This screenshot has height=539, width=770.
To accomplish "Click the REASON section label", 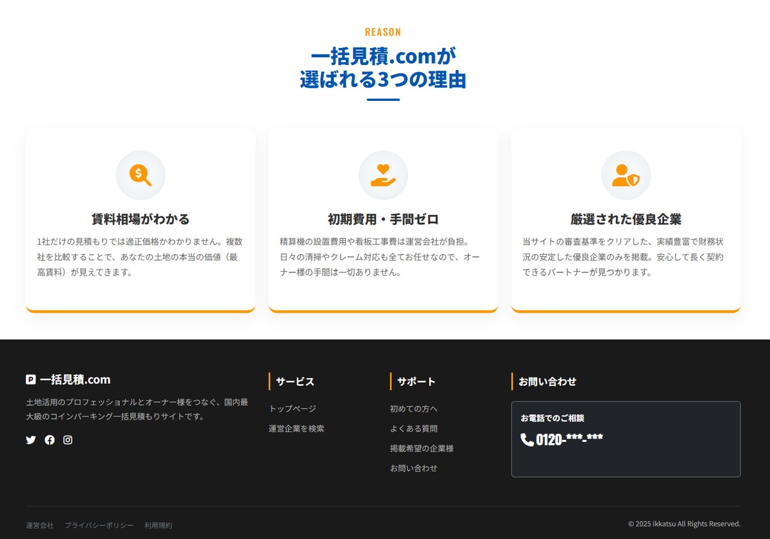I will click(383, 32).
